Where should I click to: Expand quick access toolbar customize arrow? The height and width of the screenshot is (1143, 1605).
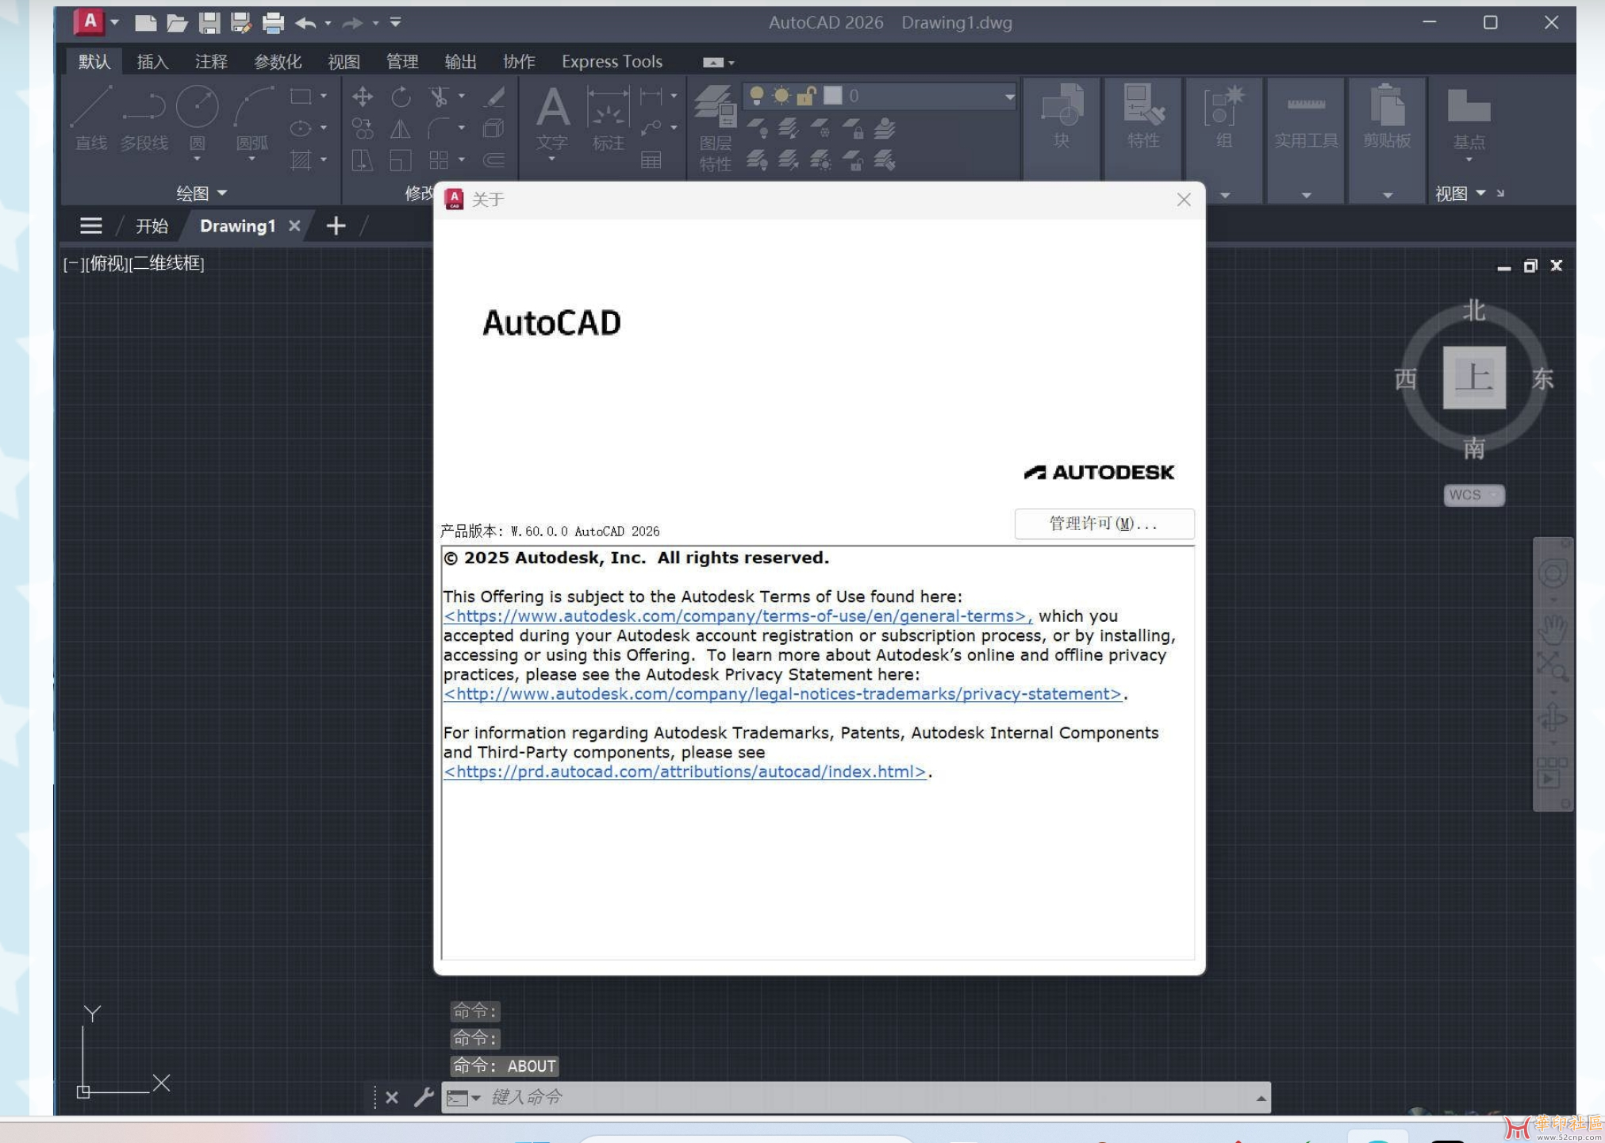click(396, 22)
